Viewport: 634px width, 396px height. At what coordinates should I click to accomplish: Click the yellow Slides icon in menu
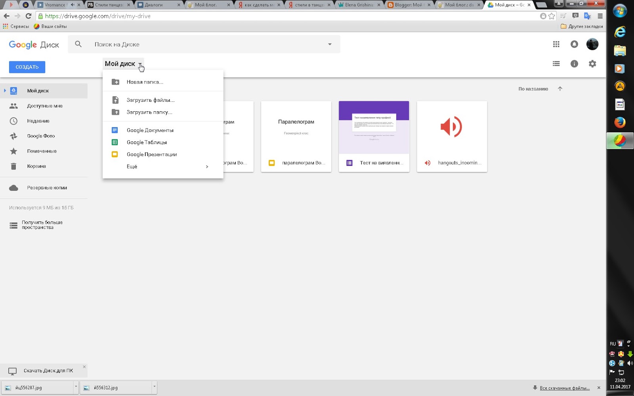(115, 154)
